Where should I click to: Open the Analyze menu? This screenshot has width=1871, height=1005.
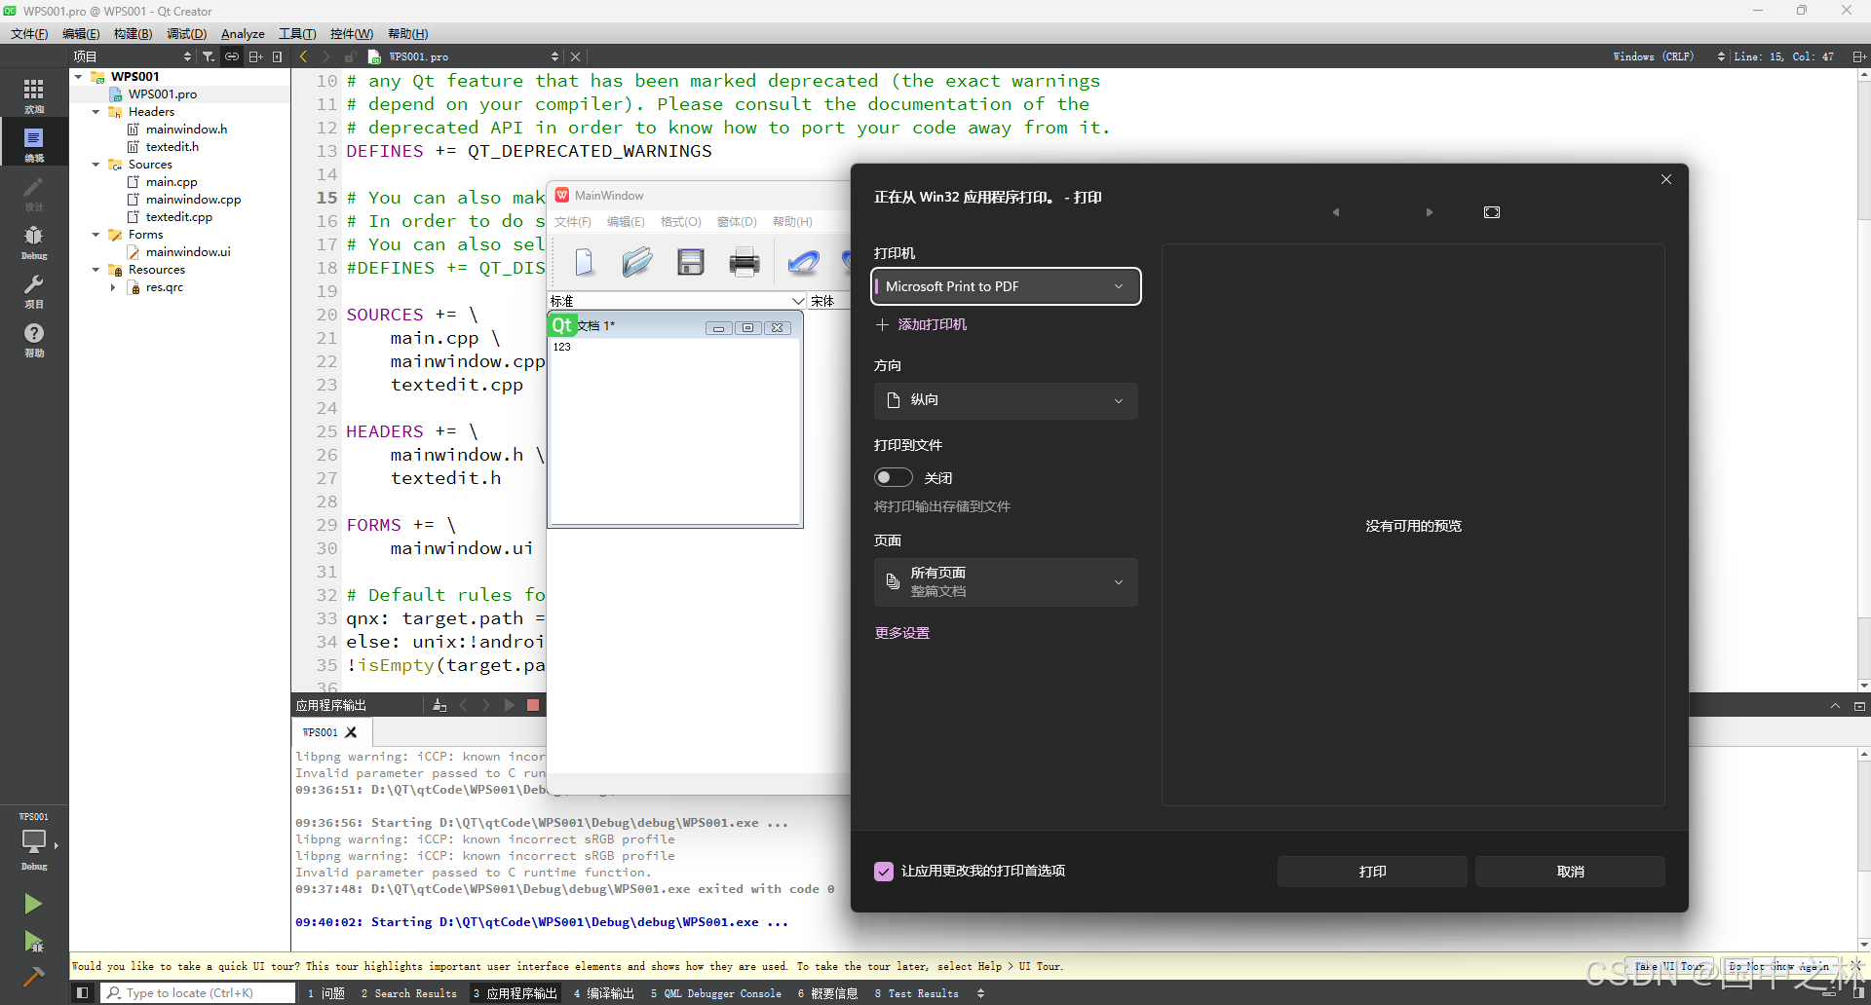coord(243,34)
